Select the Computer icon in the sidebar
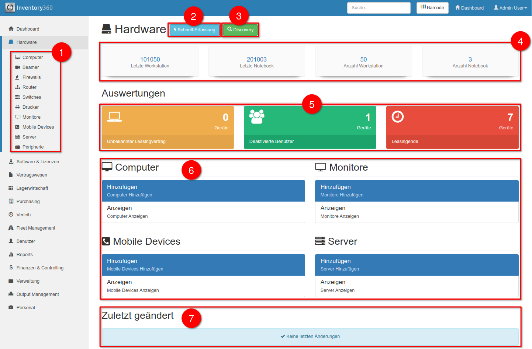 pyautogui.click(x=17, y=57)
